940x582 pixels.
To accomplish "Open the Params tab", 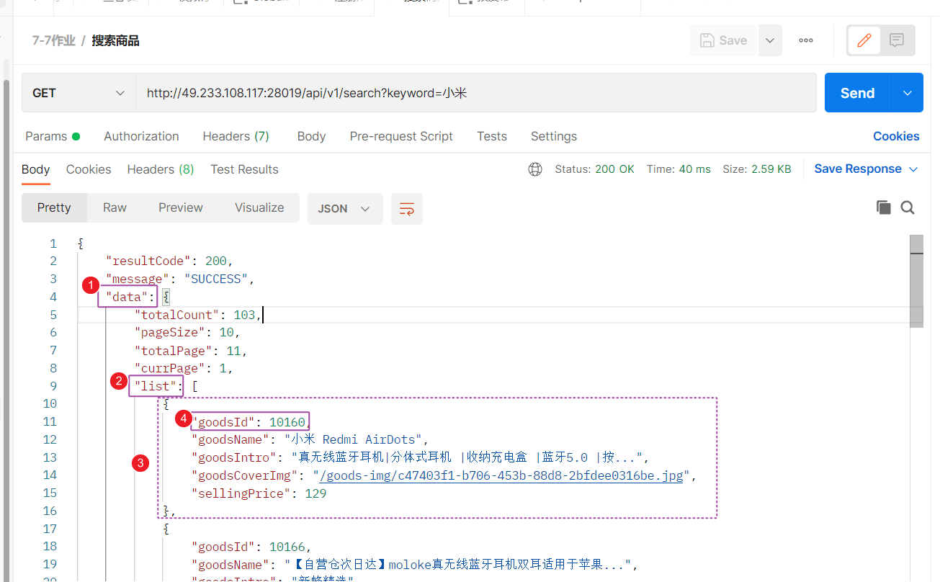I will click(53, 136).
